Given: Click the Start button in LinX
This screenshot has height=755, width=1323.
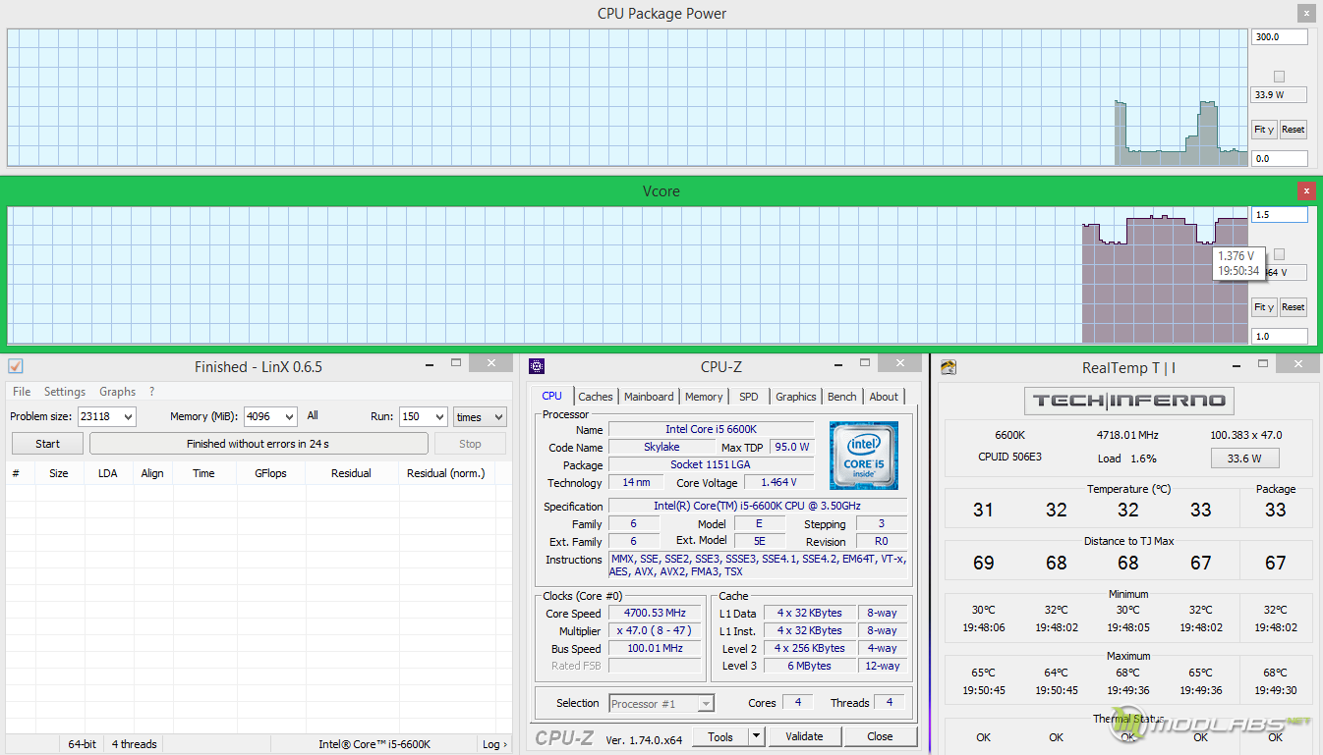Looking at the screenshot, I should click(x=47, y=444).
